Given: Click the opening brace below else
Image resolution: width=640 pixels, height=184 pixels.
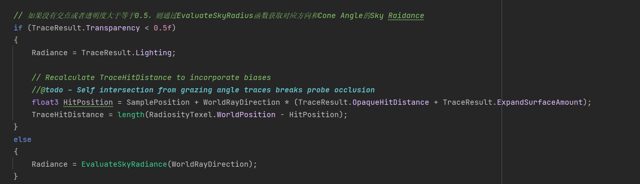Looking at the screenshot, I should (16, 152).
